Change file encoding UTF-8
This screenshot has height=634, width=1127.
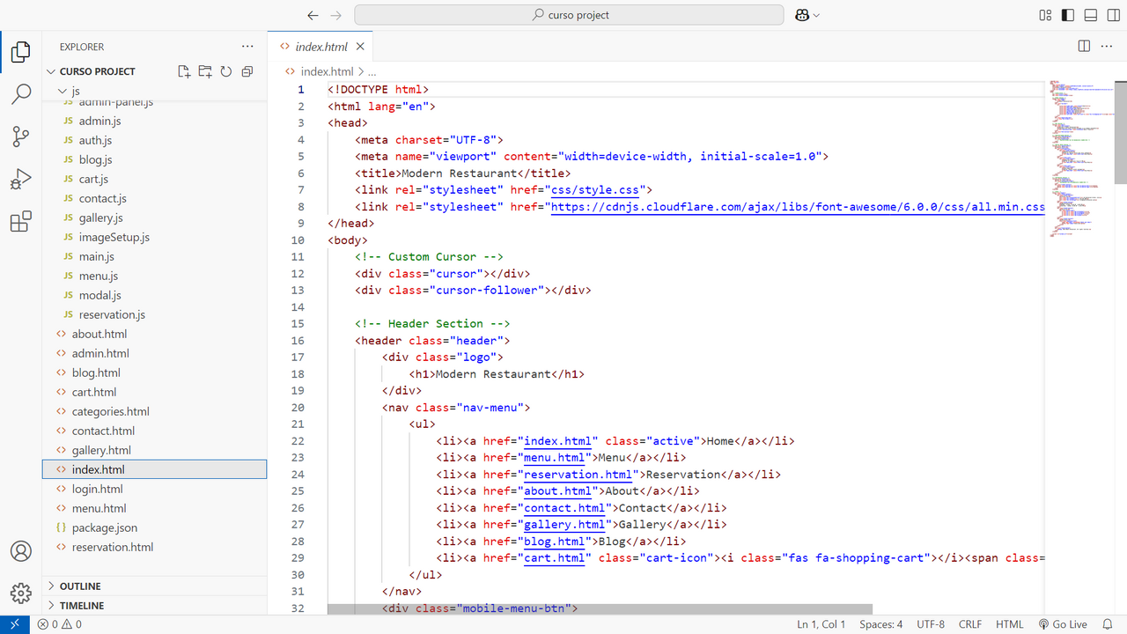click(931, 624)
